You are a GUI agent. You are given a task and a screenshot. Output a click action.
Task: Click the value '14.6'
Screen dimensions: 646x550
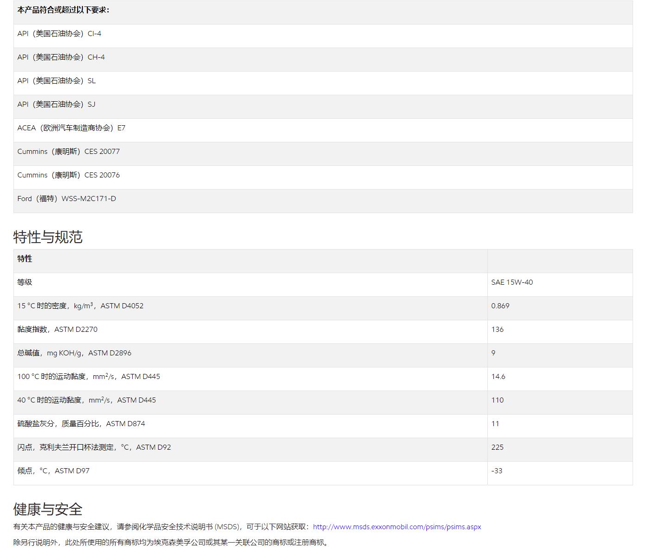pos(498,377)
